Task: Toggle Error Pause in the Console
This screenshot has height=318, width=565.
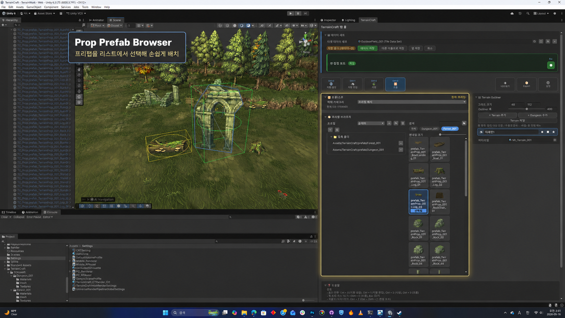Action: click(x=34, y=217)
